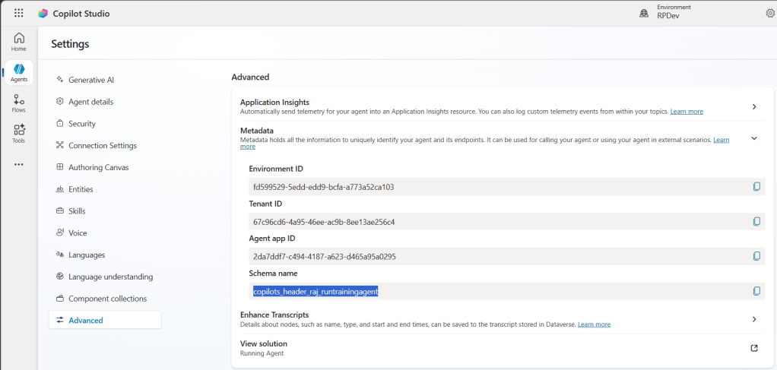Copy the Agent app ID value
Screen dimensions: 777x370
(x=756, y=256)
